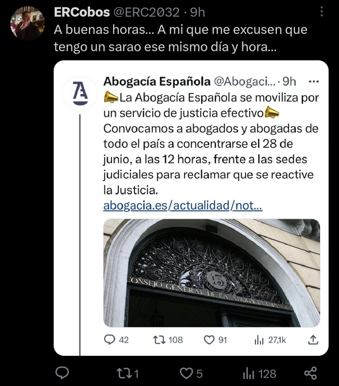Open the Consejo General building photo
339x386 pixels.
coord(212,273)
